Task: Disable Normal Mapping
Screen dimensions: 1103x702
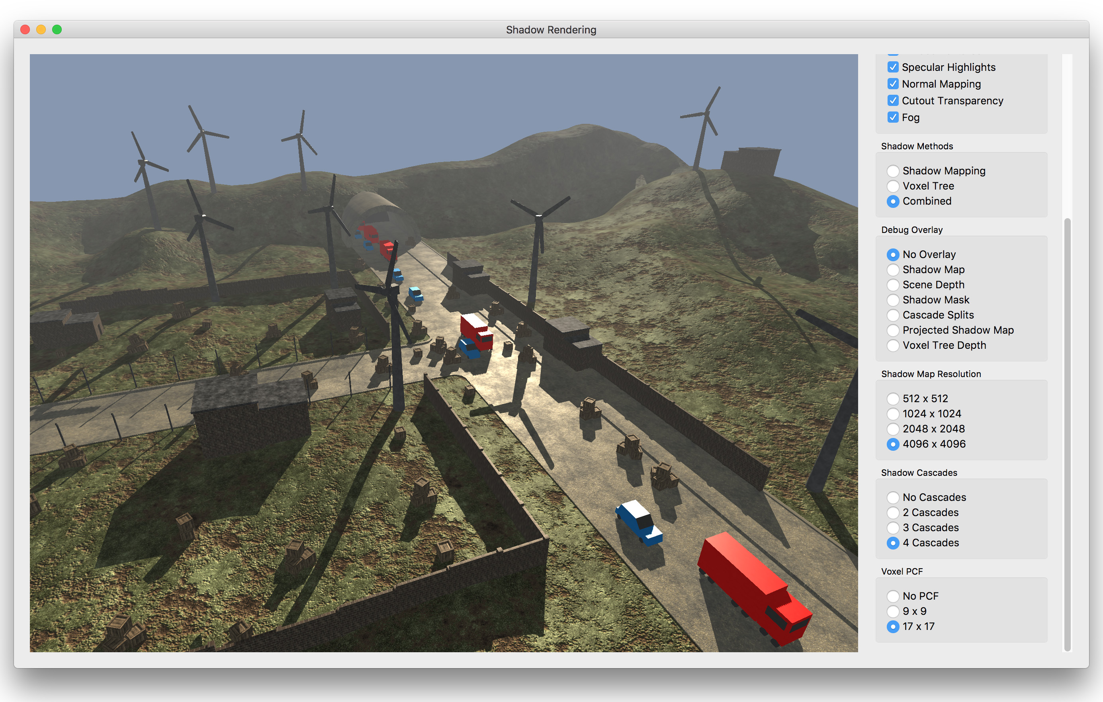Action: tap(893, 84)
